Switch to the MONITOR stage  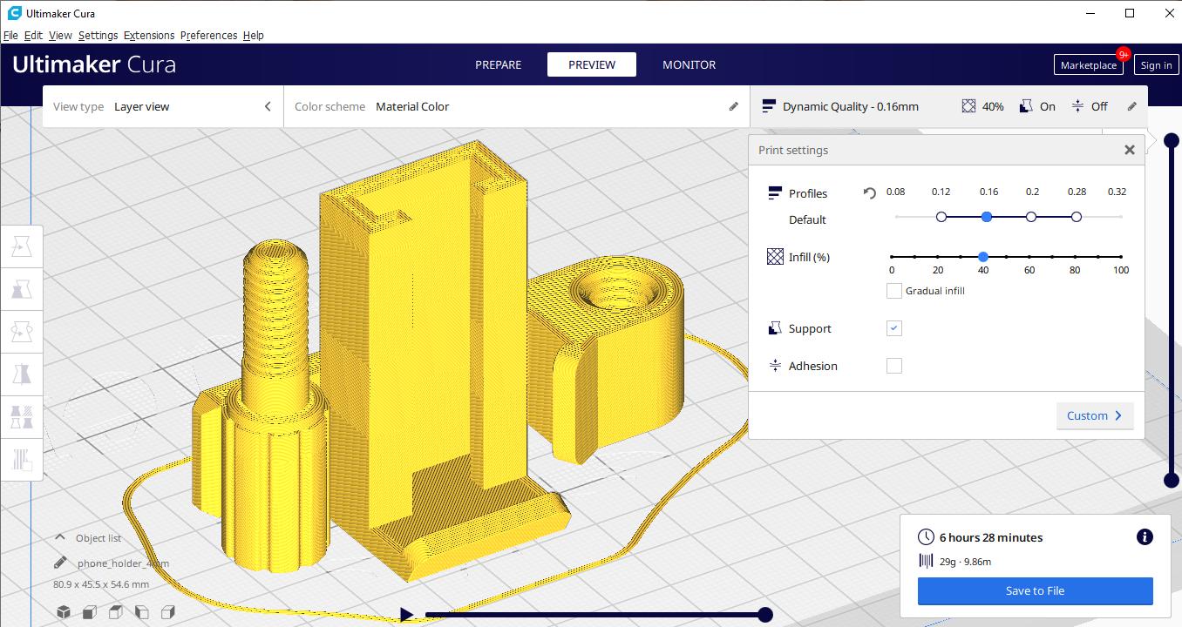tap(689, 64)
